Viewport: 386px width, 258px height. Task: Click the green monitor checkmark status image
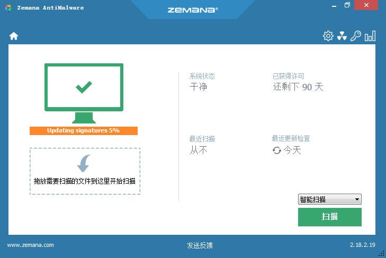(84, 93)
